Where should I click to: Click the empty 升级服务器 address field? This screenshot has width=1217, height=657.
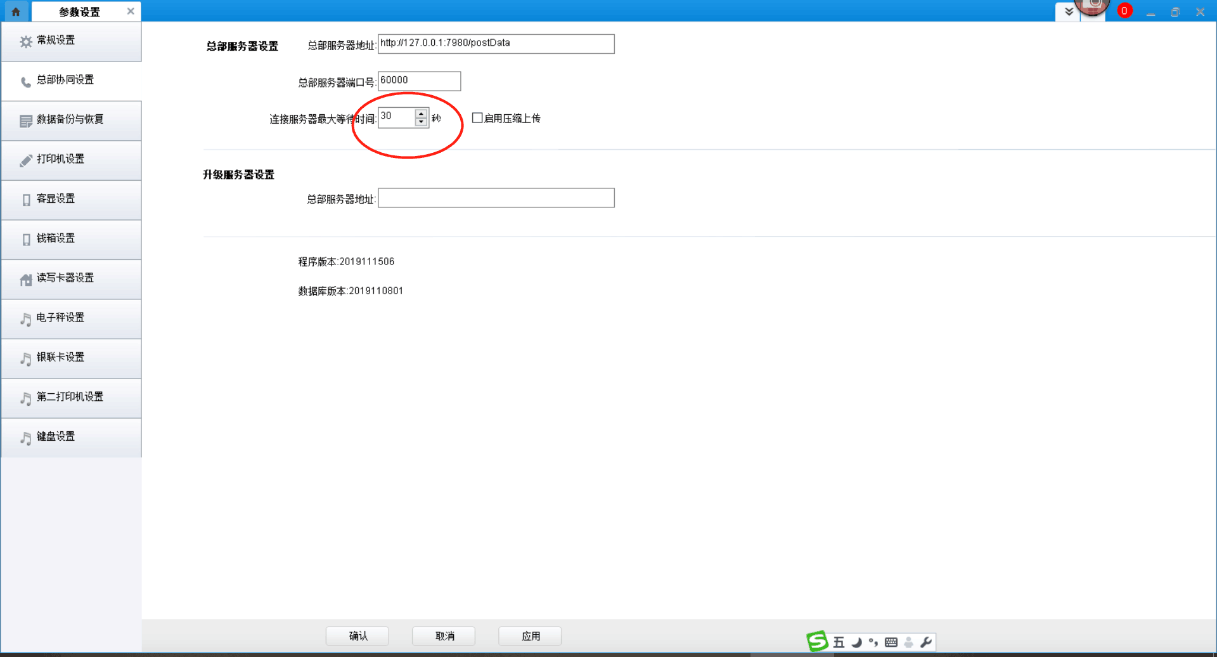[x=496, y=198]
